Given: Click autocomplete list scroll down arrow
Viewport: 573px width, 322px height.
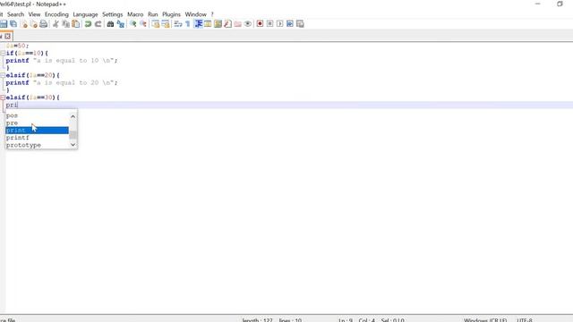Looking at the screenshot, I should [x=73, y=145].
